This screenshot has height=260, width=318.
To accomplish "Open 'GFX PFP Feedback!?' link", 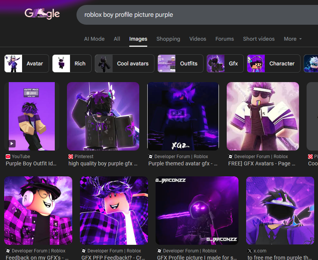I will (x=113, y=257).
